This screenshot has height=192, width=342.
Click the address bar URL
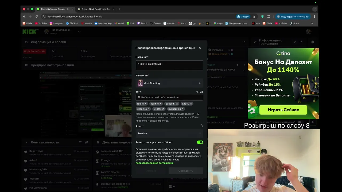click(75, 17)
